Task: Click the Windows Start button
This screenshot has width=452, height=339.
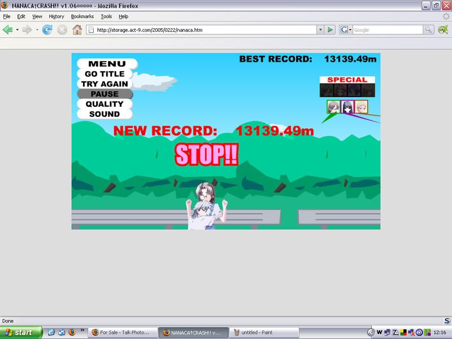Action: click(21, 332)
